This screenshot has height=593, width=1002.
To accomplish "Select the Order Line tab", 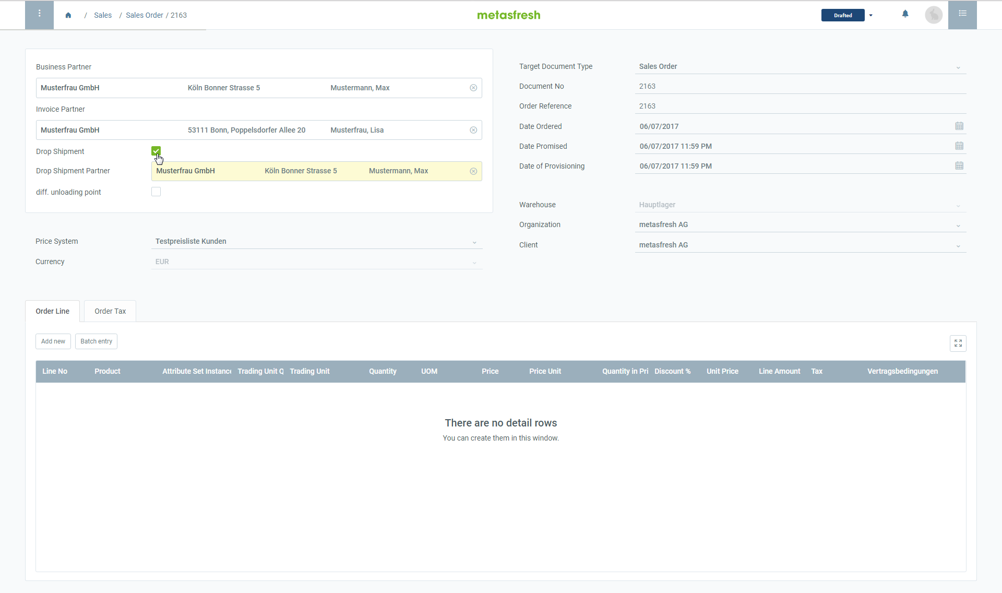I will click(52, 311).
